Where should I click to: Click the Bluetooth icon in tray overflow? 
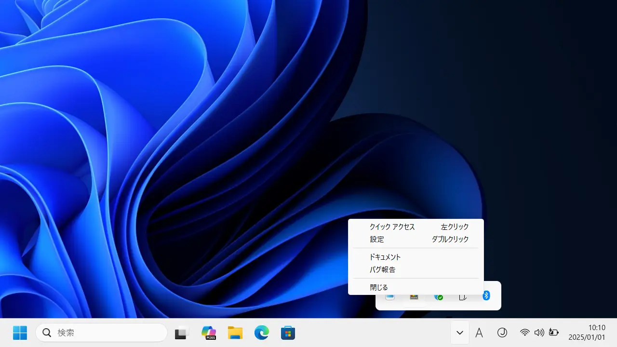486,295
